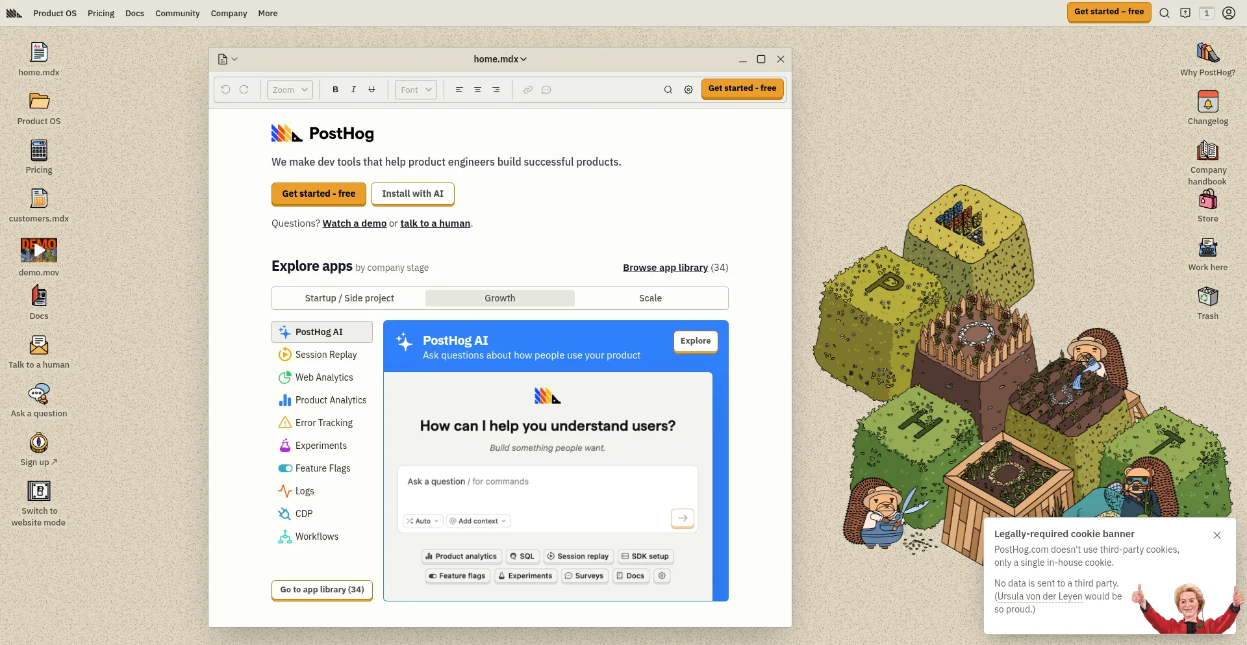Click Browse app library link
Screen dimensions: 1247x645
[665, 268]
